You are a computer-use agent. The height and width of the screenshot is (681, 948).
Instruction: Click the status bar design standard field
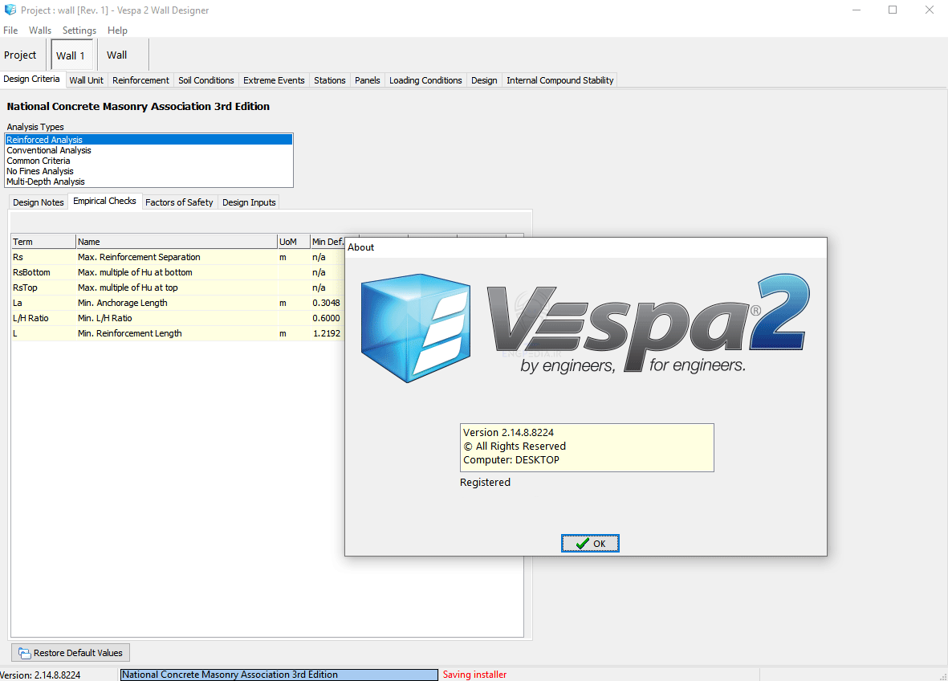click(279, 675)
